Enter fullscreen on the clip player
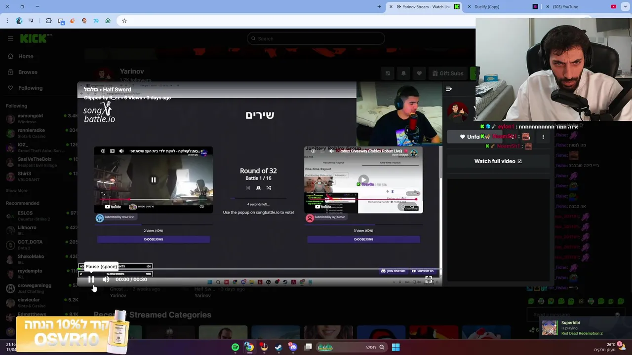The image size is (632, 355). (429, 280)
